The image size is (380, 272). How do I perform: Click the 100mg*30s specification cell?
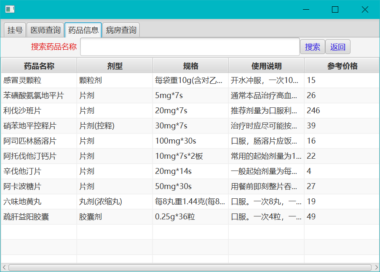coord(190,141)
